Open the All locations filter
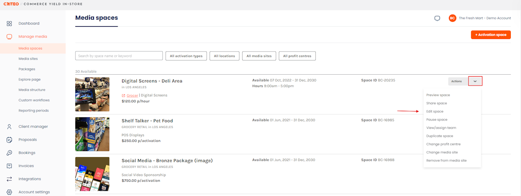 coord(224,56)
